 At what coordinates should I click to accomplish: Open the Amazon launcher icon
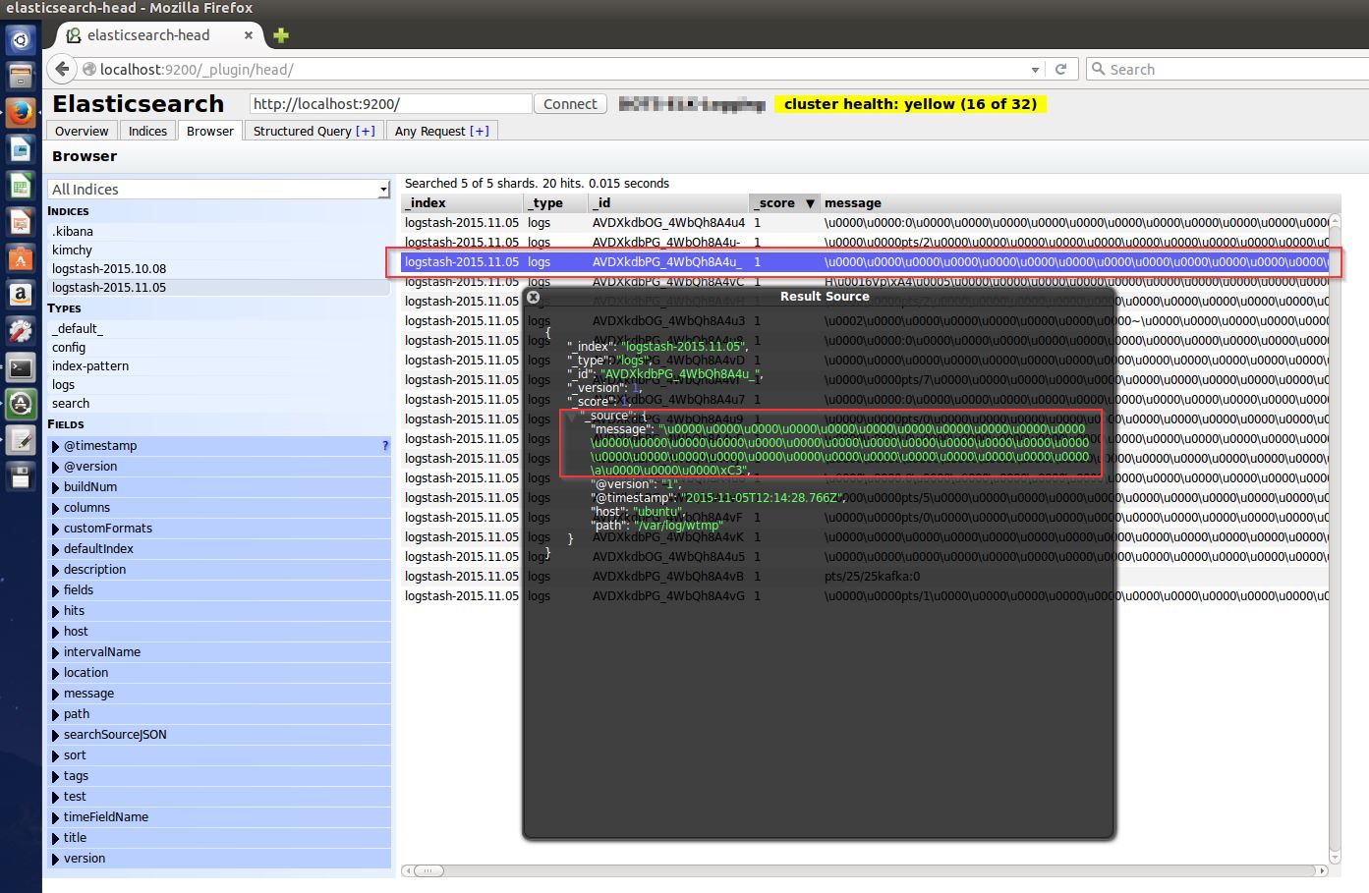click(21, 294)
